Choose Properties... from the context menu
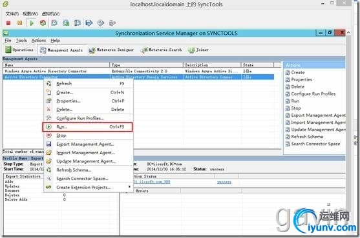The width and height of the screenshot is (360, 238). point(88,101)
